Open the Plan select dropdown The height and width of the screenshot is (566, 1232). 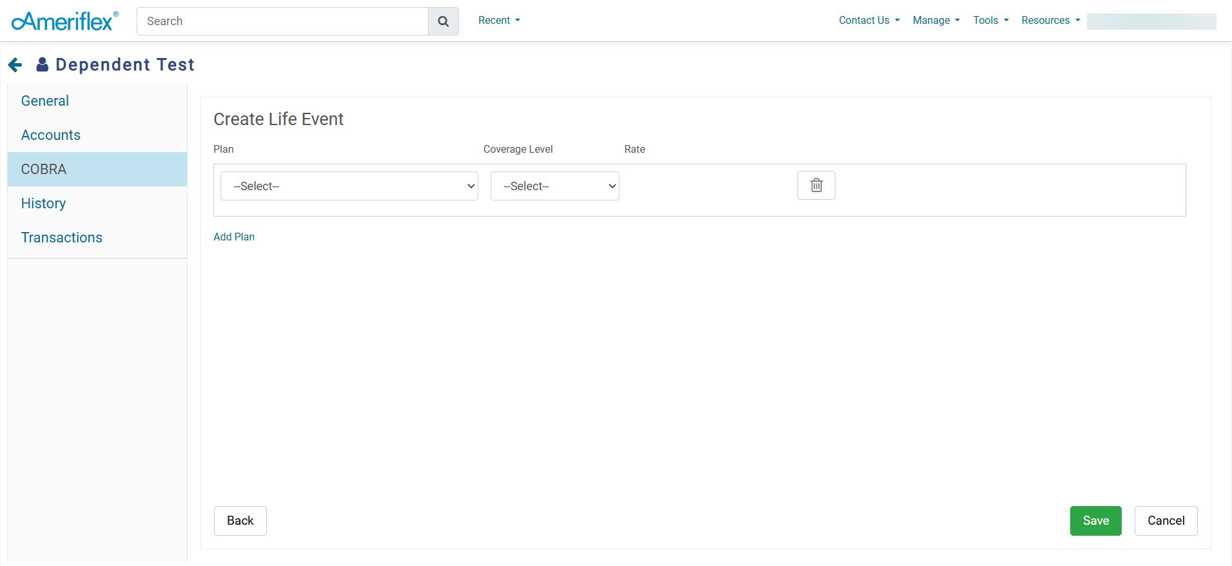point(349,186)
